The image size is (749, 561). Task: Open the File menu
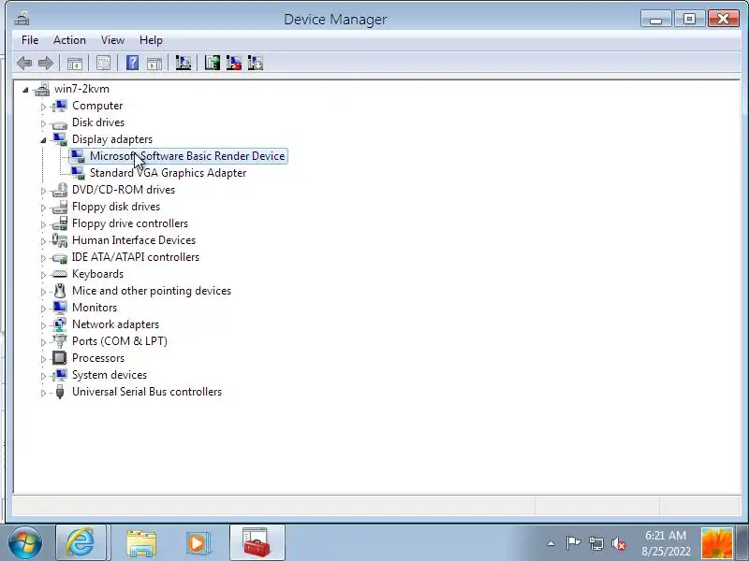pos(30,40)
